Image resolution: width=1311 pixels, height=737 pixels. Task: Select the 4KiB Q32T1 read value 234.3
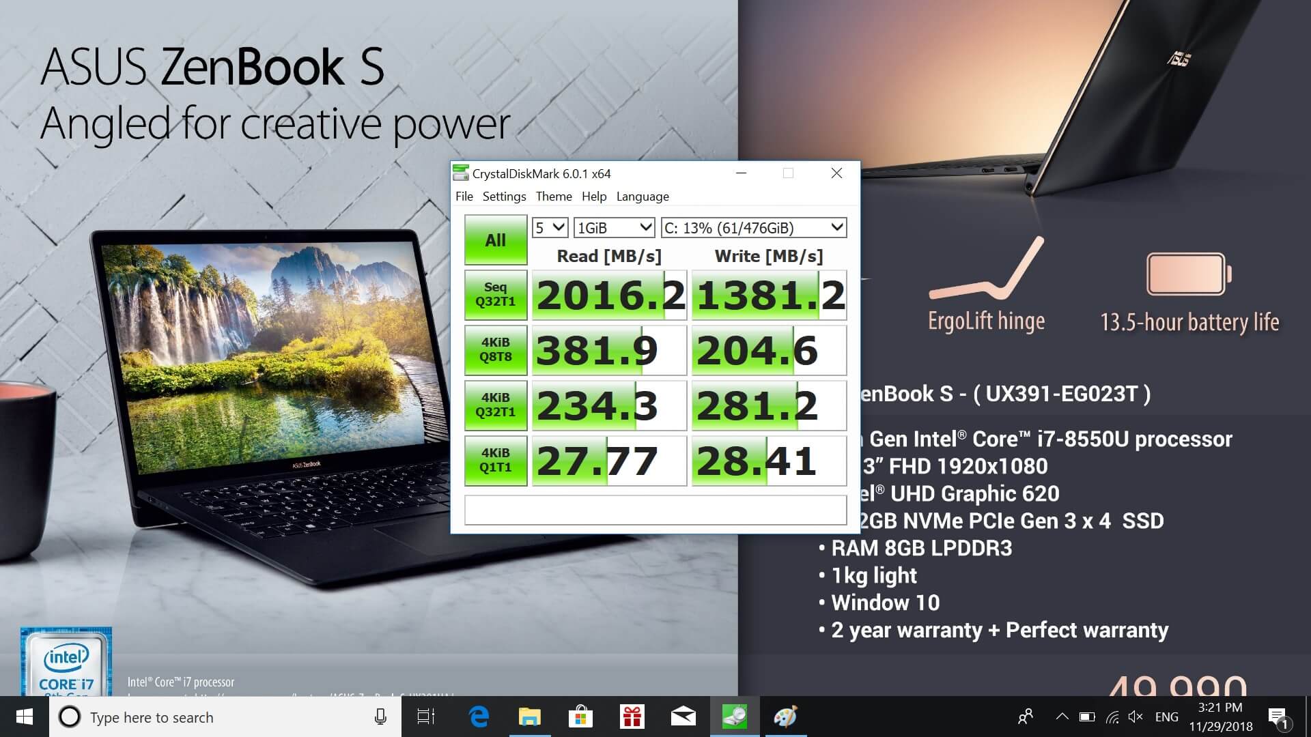point(609,405)
